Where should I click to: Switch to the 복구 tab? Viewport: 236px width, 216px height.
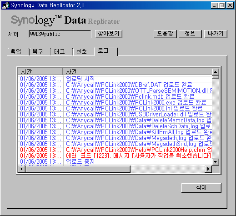coord(40,52)
